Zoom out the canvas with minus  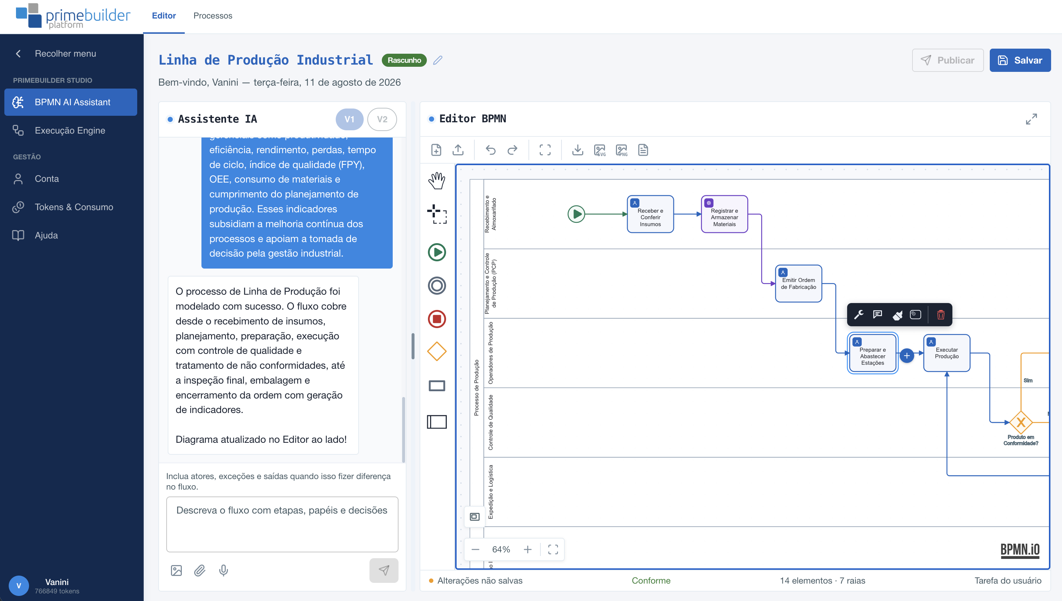click(x=475, y=549)
